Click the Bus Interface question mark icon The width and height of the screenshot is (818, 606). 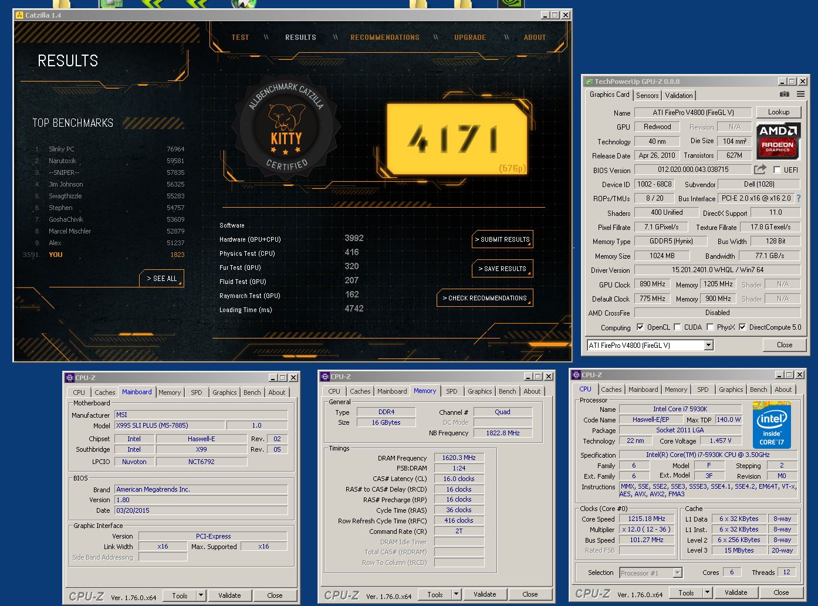(x=799, y=198)
